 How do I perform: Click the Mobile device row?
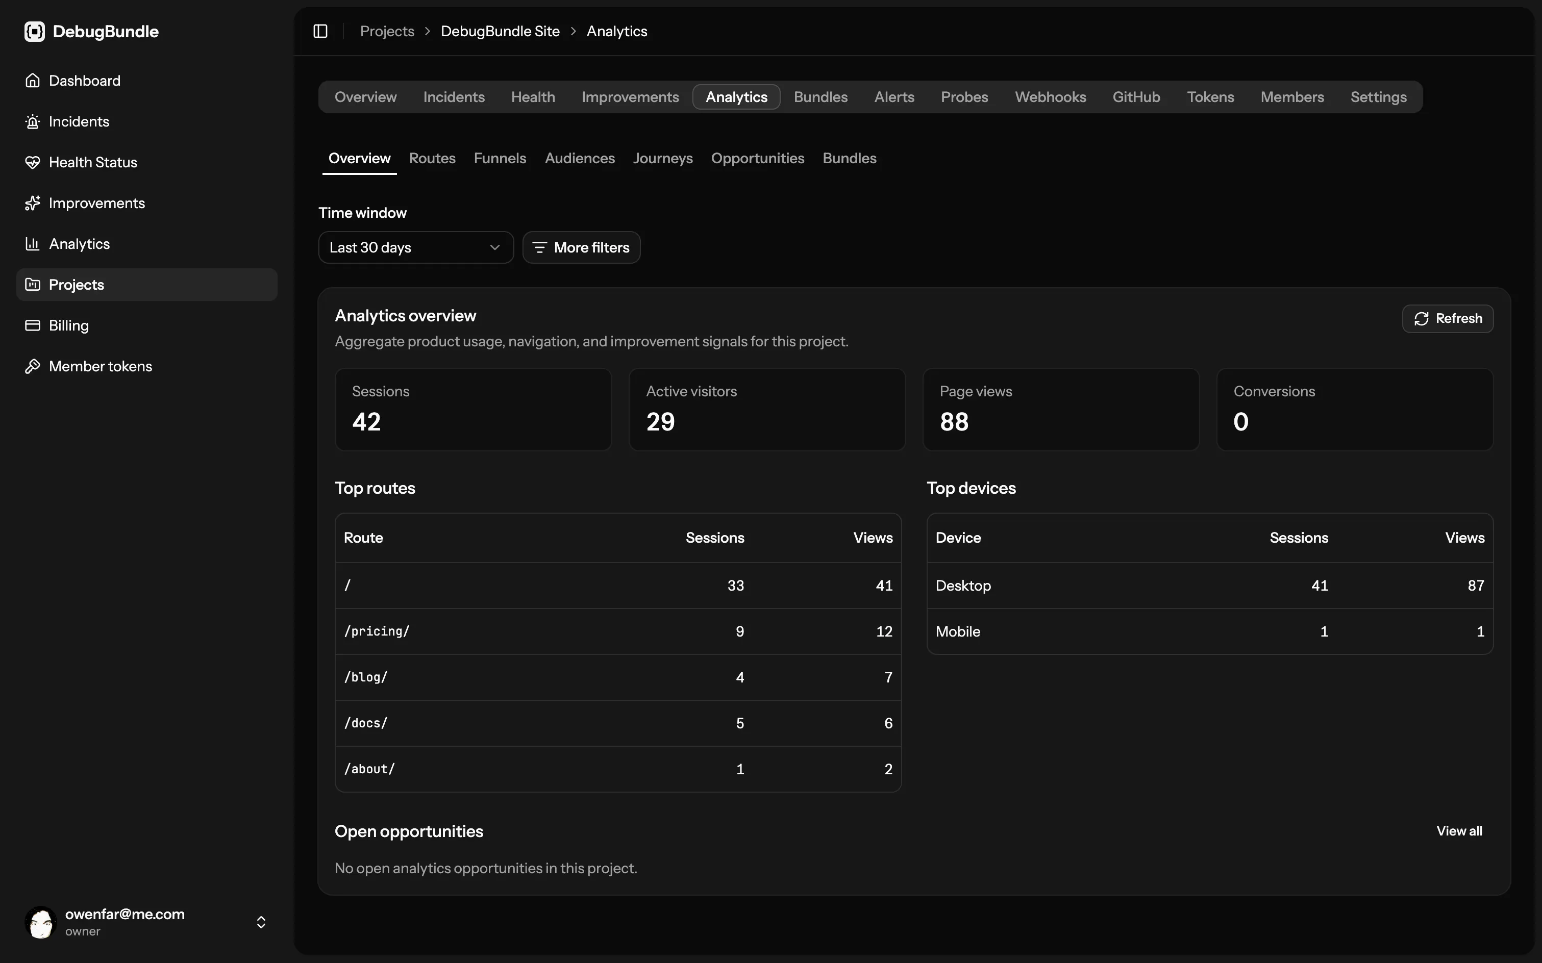tap(1210, 631)
